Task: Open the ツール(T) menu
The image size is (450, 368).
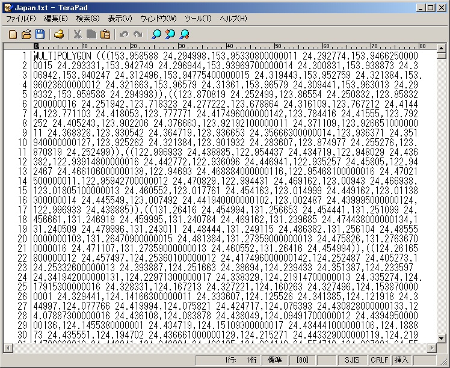Action: tap(198, 19)
